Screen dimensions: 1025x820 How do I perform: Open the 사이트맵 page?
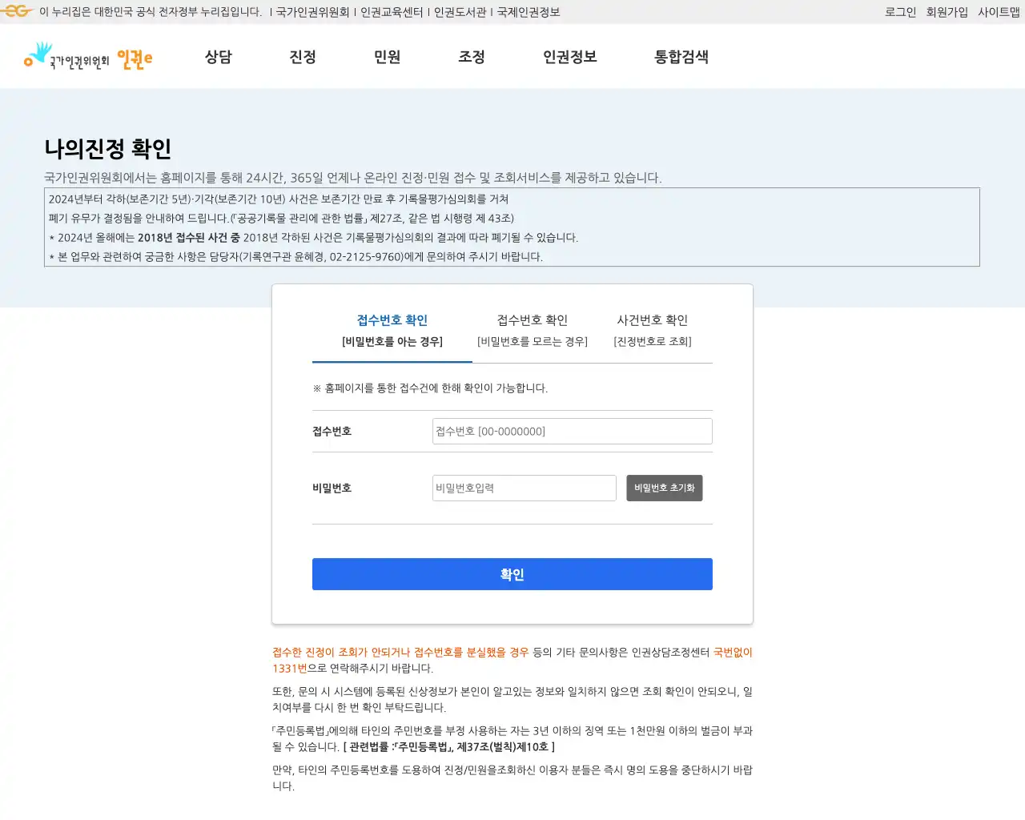tap(998, 11)
